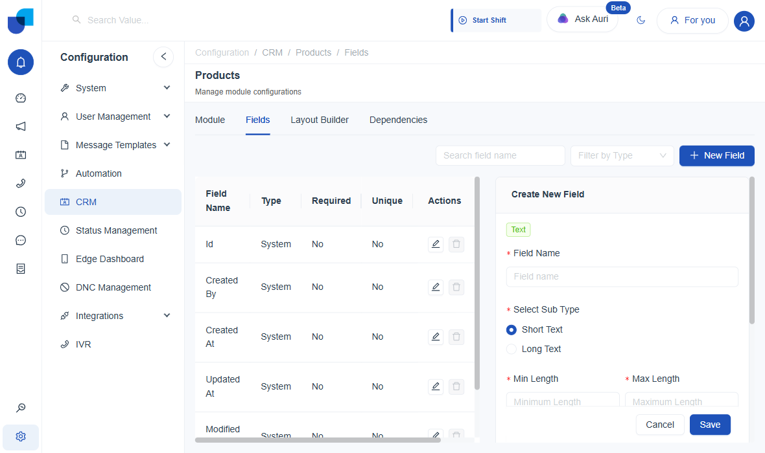Image resolution: width=765 pixels, height=453 pixels.
Task: Open the user profile avatar
Action: pos(744,21)
